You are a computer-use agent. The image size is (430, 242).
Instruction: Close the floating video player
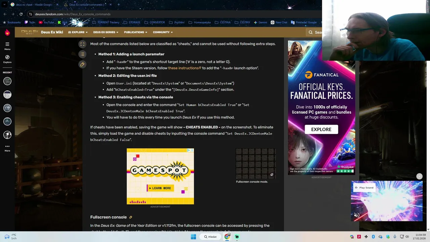tap(419, 176)
